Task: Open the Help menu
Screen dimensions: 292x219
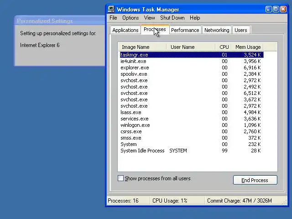Action: (x=195, y=18)
